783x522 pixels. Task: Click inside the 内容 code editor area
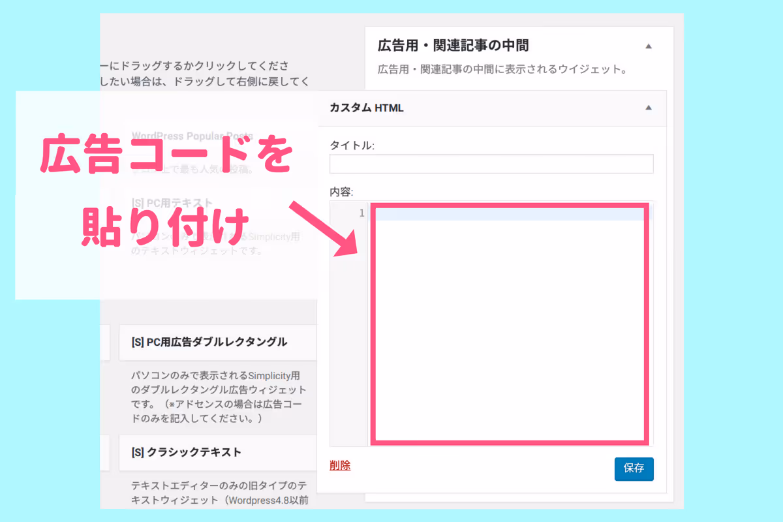click(x=509, y=324)
